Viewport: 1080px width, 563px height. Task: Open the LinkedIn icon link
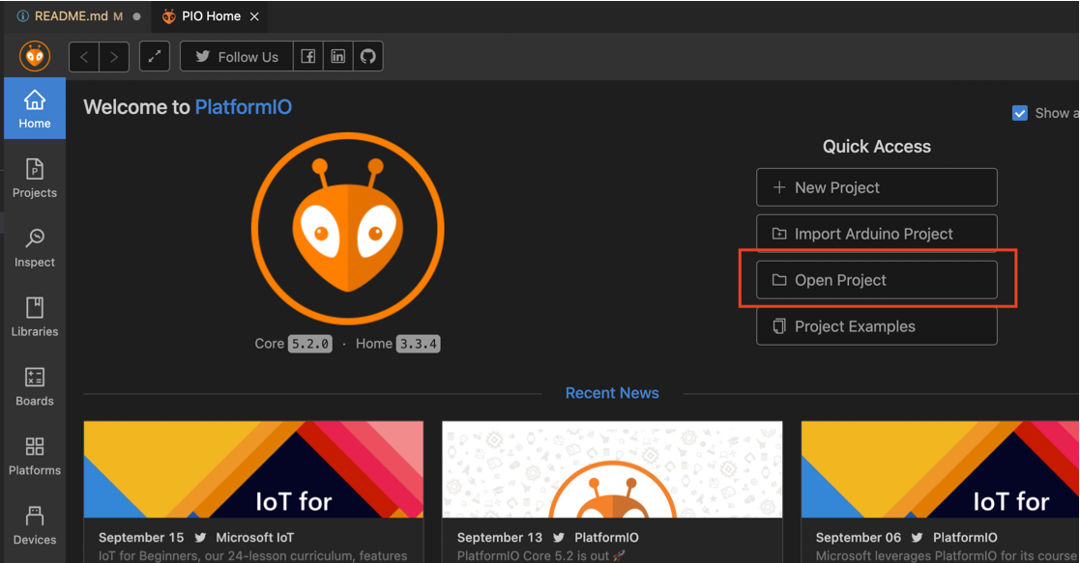point(338,56)
